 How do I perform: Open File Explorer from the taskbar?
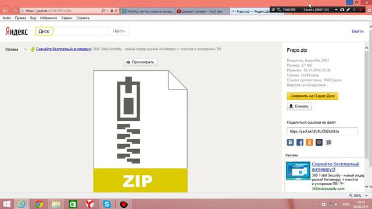56,204
